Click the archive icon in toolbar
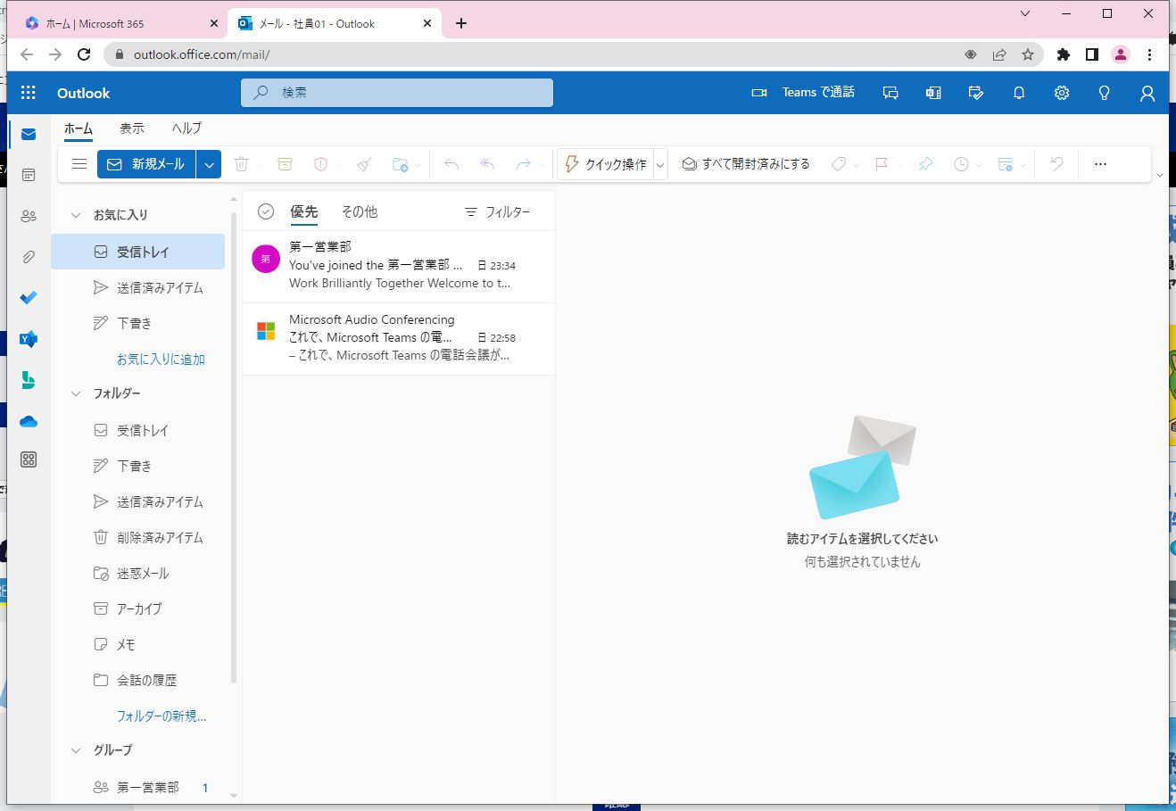Image resolution: width=1176 pixels, height=811 pixels. (285, 164)
